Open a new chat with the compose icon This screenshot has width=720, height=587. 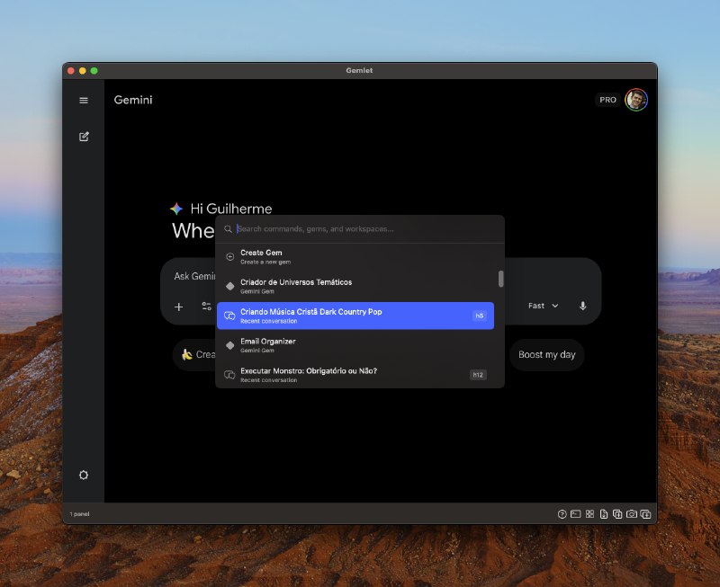click(x=83, y=137)
